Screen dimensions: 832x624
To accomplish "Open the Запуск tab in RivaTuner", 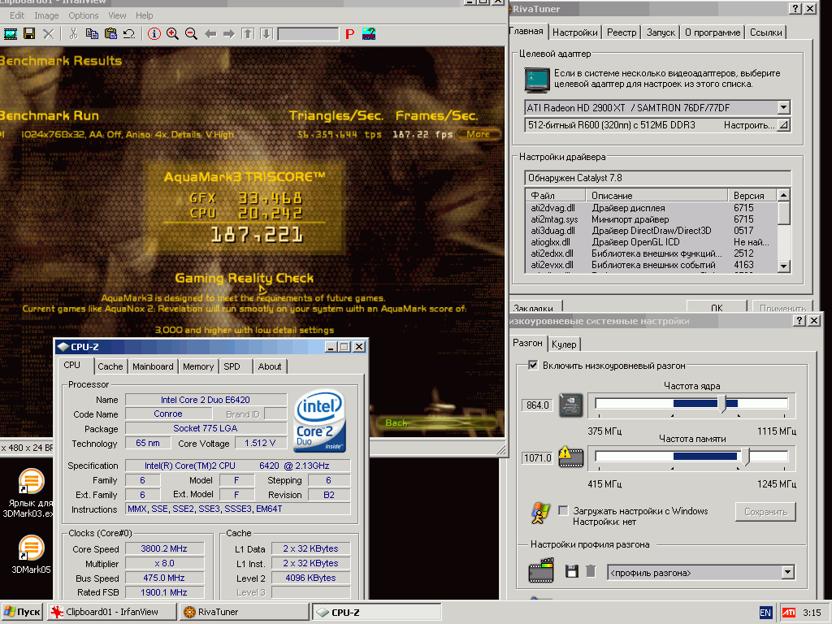I will [x=661, y=32].
